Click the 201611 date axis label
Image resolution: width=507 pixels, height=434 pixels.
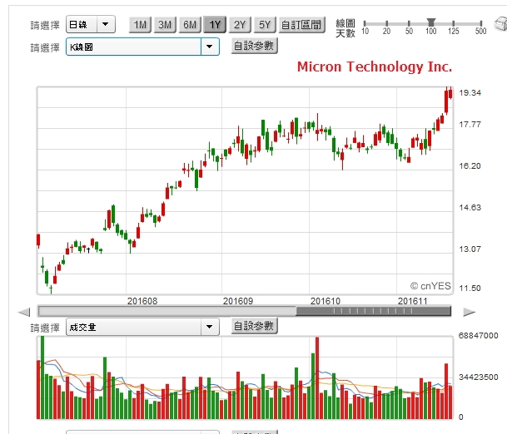(x=413, y=301)
